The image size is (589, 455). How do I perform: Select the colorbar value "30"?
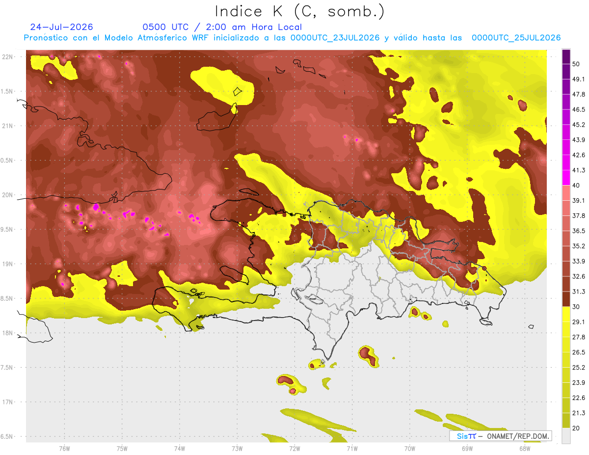tap(577, 306)
